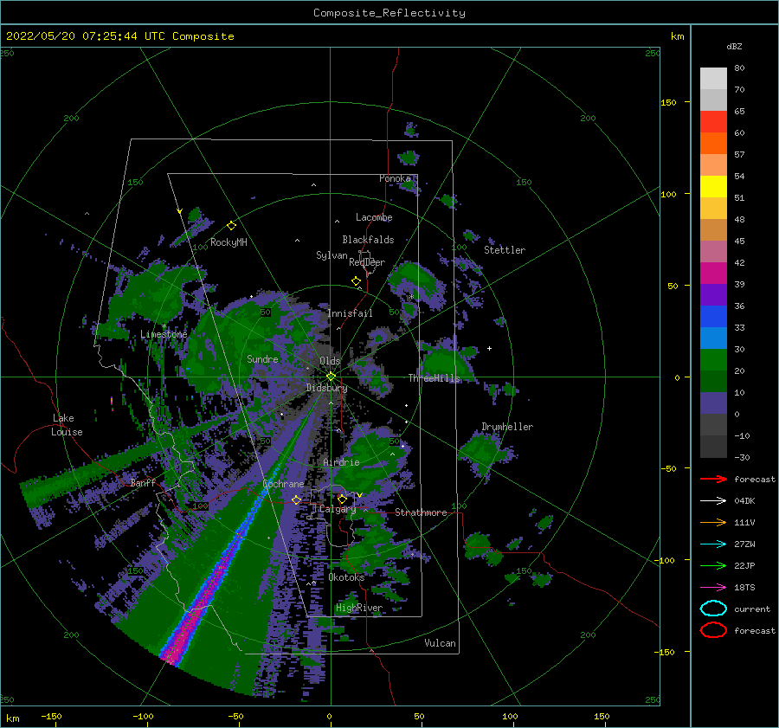779x728 pixels.
Task: Click the Limestone label
Action: (x=164, y=334)
